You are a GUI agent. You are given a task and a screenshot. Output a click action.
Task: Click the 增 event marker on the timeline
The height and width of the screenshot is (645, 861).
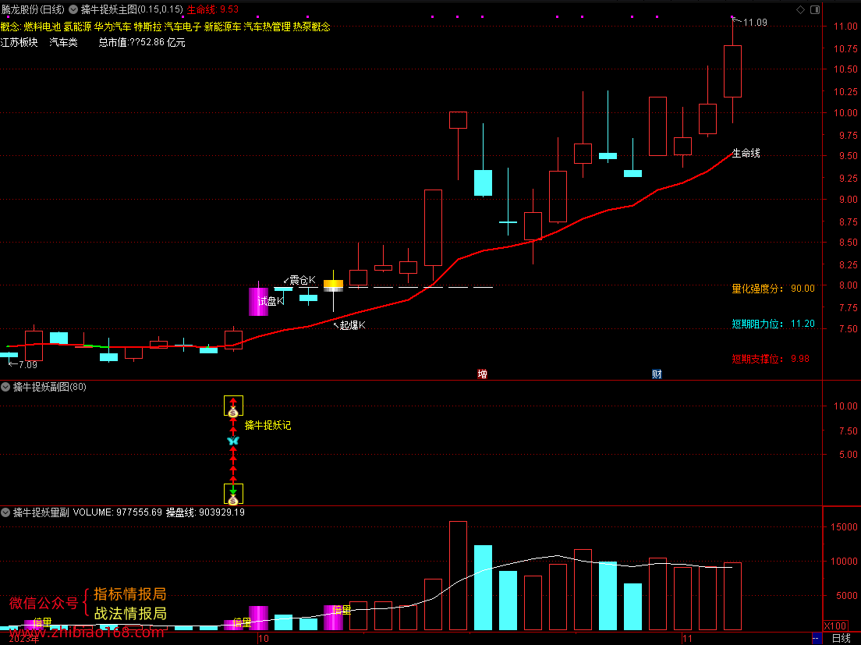tap(482, 374)
